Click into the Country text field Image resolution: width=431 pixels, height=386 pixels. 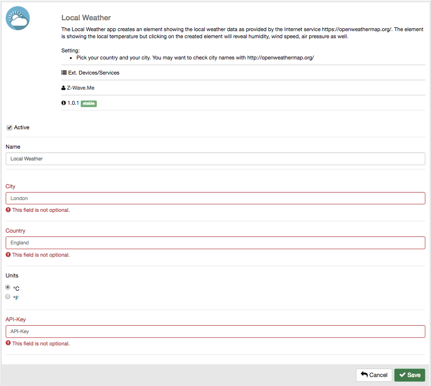pyautogui.click(x=215, y=243)
